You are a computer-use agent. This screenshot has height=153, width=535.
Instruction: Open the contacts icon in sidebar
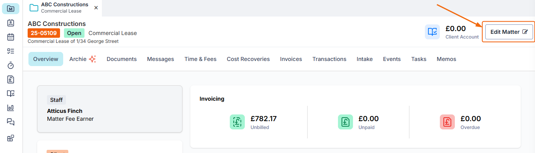tap(11, 23)
